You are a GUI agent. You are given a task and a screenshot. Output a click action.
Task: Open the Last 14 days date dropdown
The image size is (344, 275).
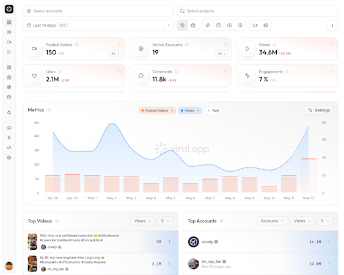pyautogui.click(x=98, y=25)
